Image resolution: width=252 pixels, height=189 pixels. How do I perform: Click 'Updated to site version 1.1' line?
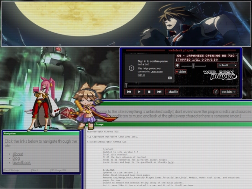pyautogui.click(x=120, y=173)
